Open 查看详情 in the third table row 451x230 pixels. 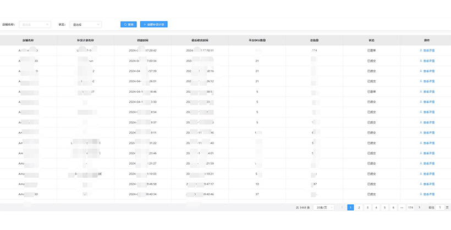point(427,71)
